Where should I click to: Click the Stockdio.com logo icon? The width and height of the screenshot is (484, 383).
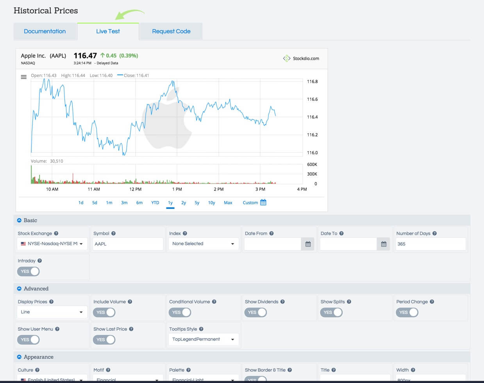[287, 58]
